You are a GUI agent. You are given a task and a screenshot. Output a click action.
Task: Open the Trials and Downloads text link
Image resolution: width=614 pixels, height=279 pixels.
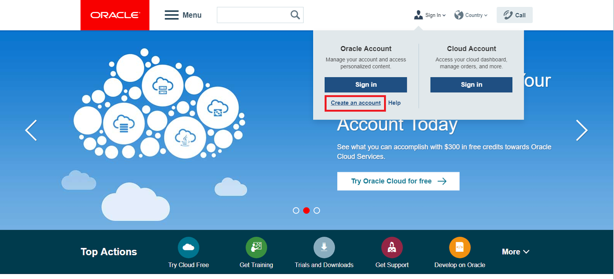click(324, 265)
